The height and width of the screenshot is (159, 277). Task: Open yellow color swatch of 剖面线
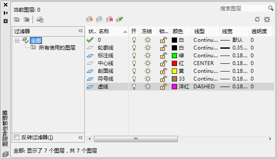point(174,71)
